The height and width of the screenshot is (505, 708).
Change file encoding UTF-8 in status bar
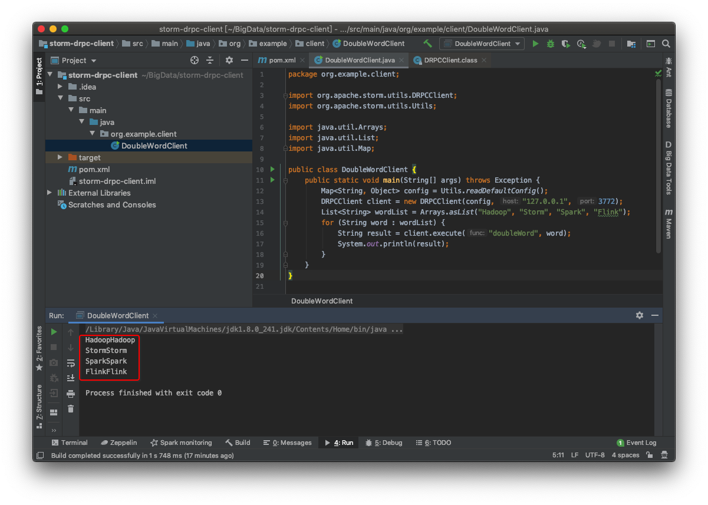tap(595, 456)
